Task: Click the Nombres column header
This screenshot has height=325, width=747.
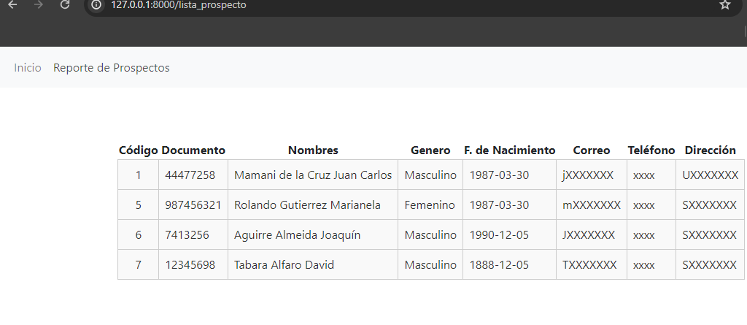Action: click(313, 150)
